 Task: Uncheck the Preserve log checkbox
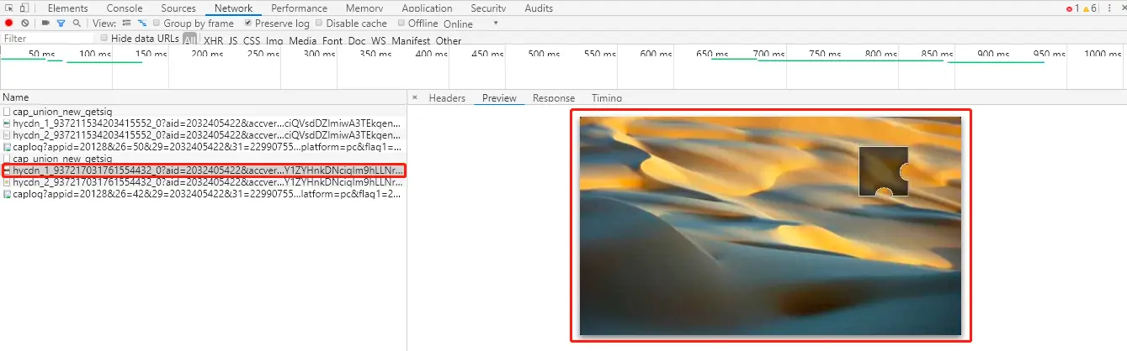[248, 24]
